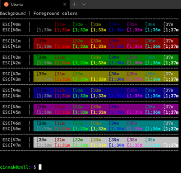The width and height of the screenshot is (181, 173).
Task: Click the block cursor after the $ prompt
Action: pyautogui.click(x=40, y=167)
